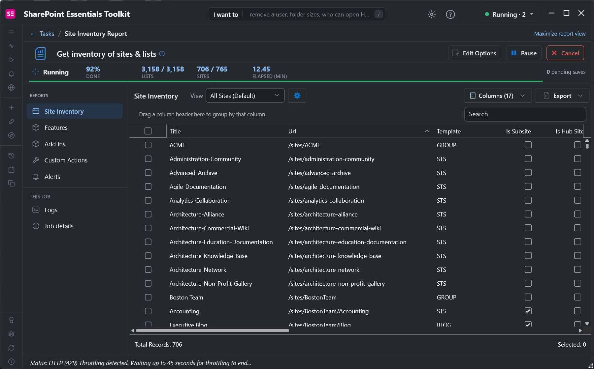Click the Edit Options button
This screenshot has width=594, height=369.
pos(475,53)
